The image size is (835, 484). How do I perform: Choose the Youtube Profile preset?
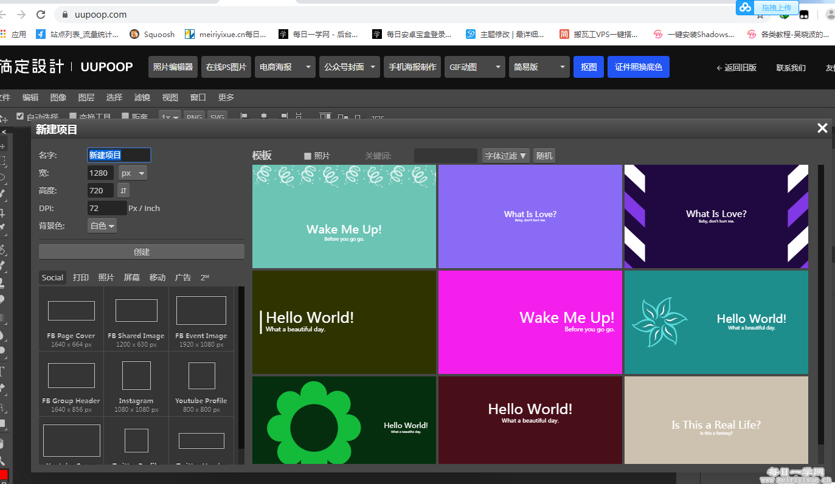pyautogui.click(x=201, y=384)
